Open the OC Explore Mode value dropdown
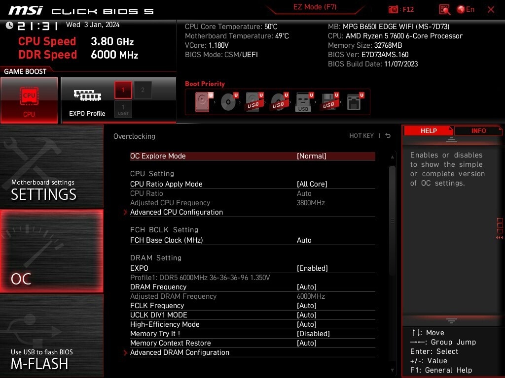The width and height of the screenshot is (505, 378). 311,156
